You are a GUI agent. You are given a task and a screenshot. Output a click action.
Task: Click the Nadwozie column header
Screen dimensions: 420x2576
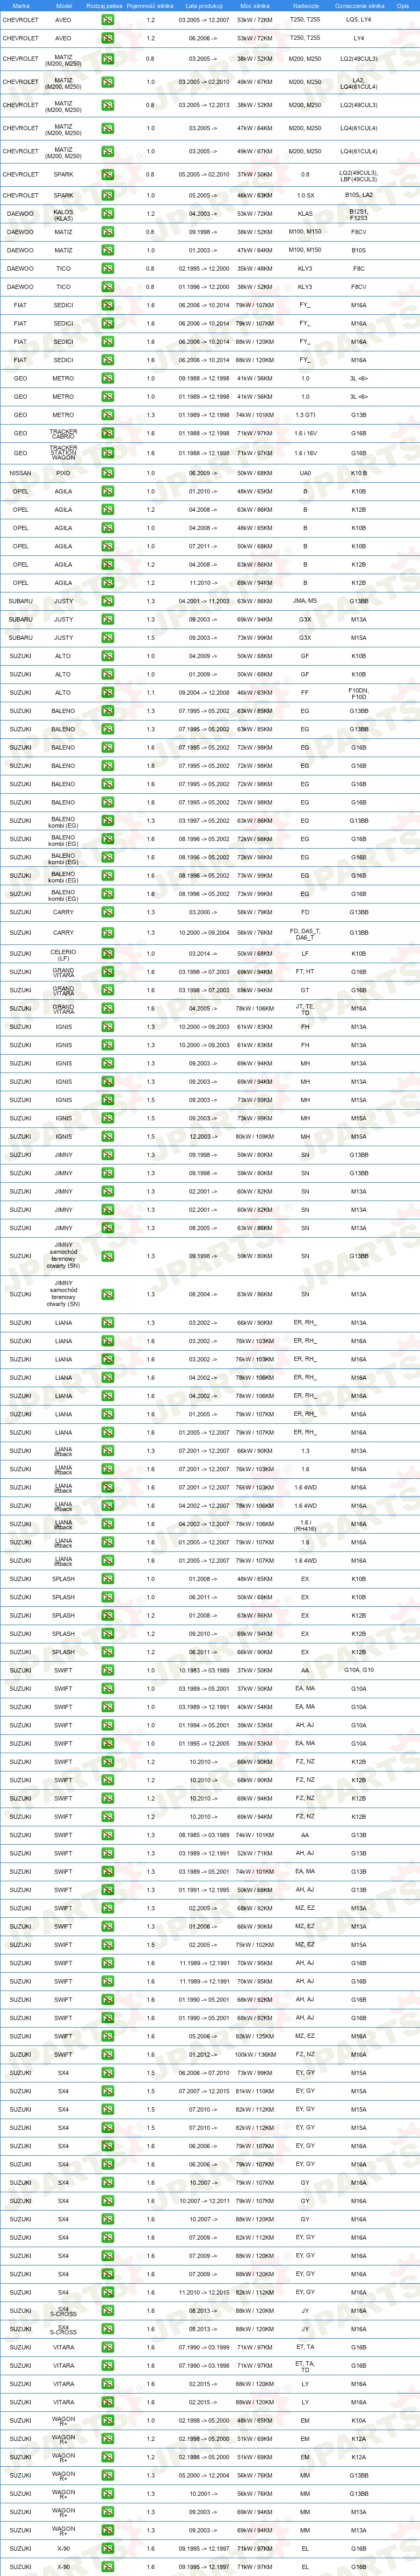click(x=305, y=5)
